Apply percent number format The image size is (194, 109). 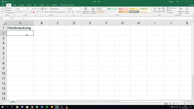point(72,12)
